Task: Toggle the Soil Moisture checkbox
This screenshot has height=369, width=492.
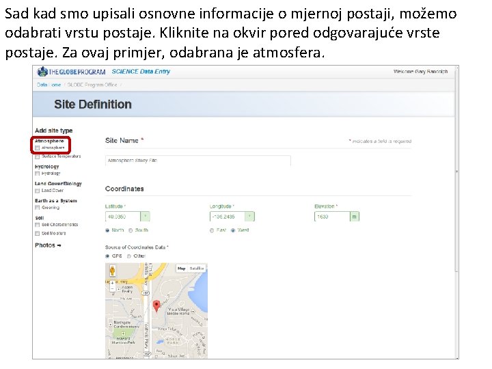Action: pyautogui.click(x=38, y=234)
